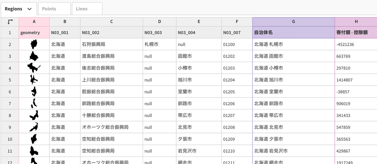377x164 pixels.
Task: Click the 石狩振興局 cell
Action: [x=112, y=44]
